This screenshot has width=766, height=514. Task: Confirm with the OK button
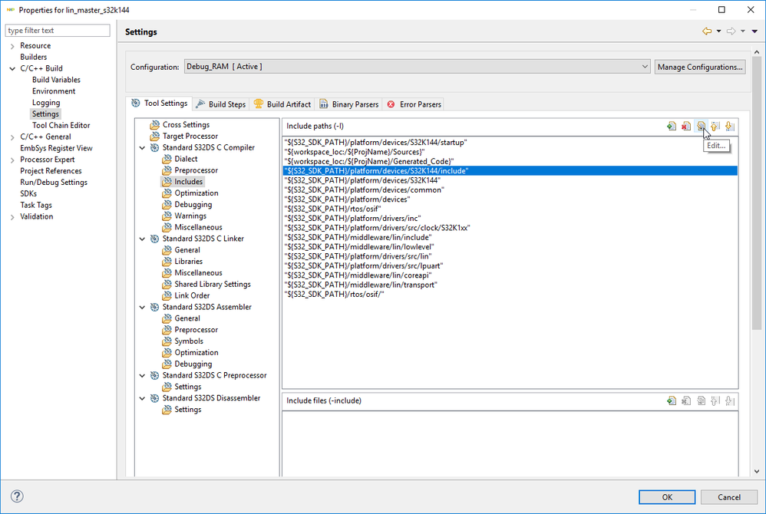coord(667,497)
